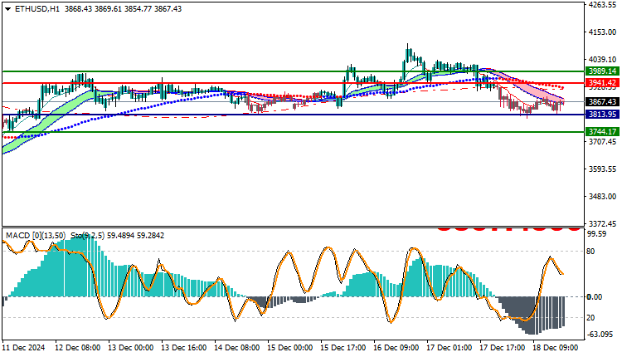Click the 18 Dec 09:00 time label
Image resolution: width=622 pixels, height=357 pixels.
click(556, 348)
